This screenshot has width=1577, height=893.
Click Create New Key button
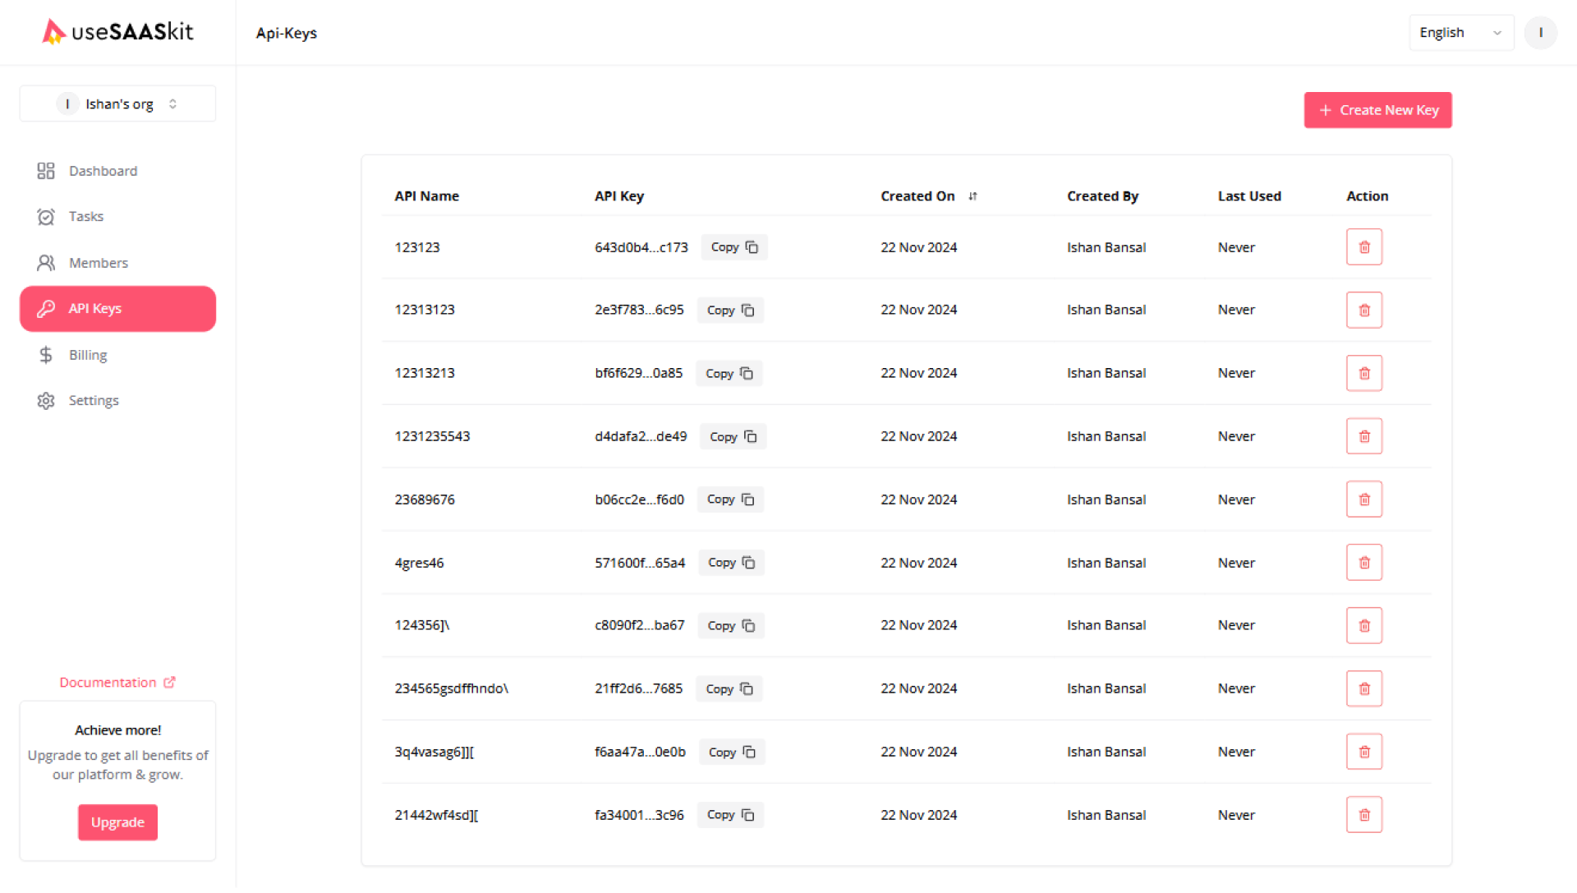(1377, 109)
